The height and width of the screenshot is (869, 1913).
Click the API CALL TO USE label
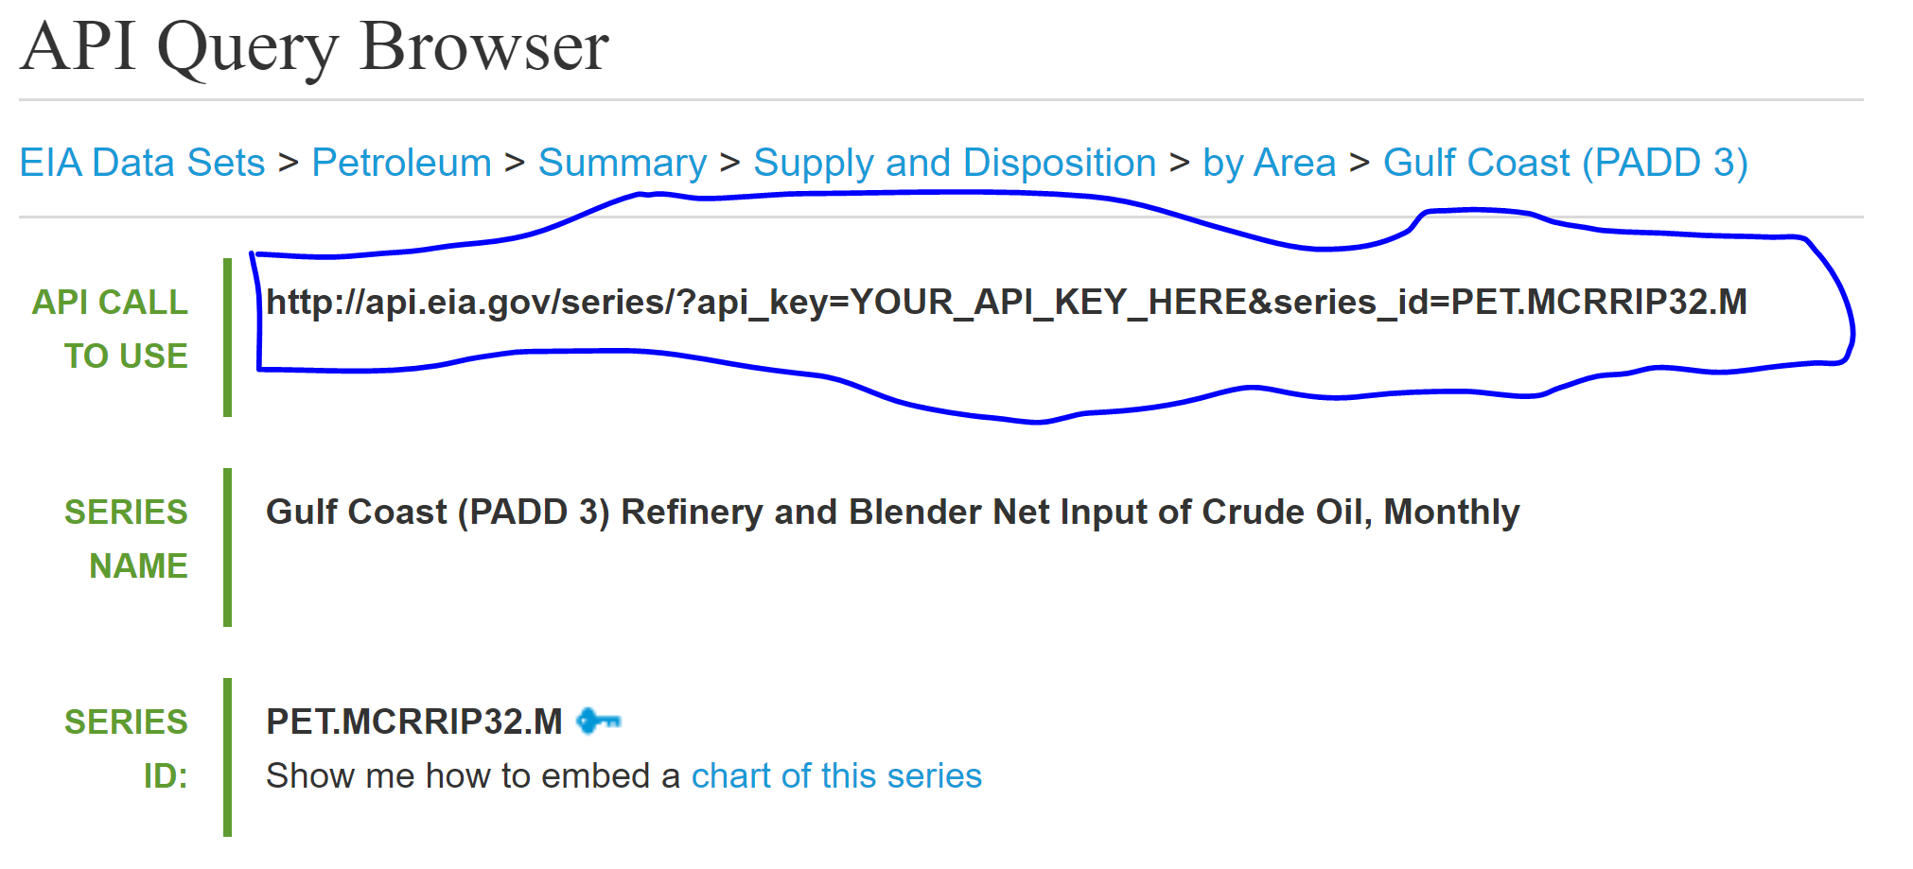[111, 328]
